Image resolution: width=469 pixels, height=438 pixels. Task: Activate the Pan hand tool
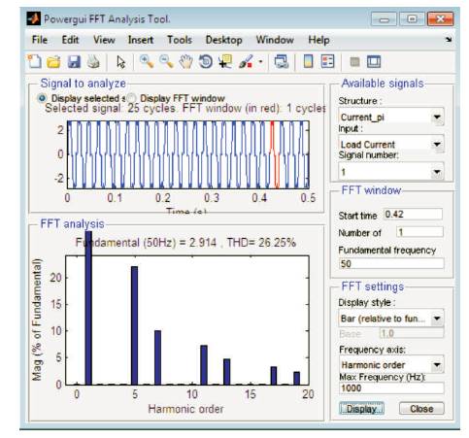point(186,61)
